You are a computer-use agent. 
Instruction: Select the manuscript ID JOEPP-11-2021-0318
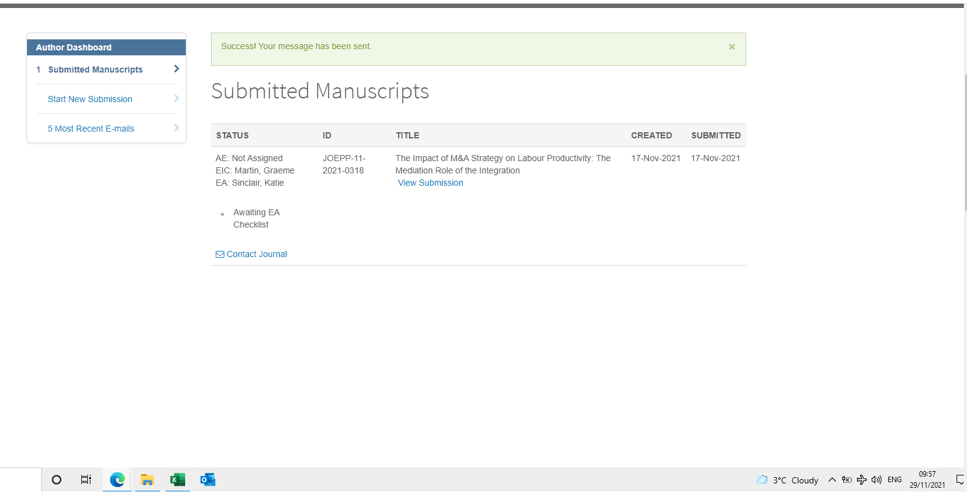click(344, 164)
